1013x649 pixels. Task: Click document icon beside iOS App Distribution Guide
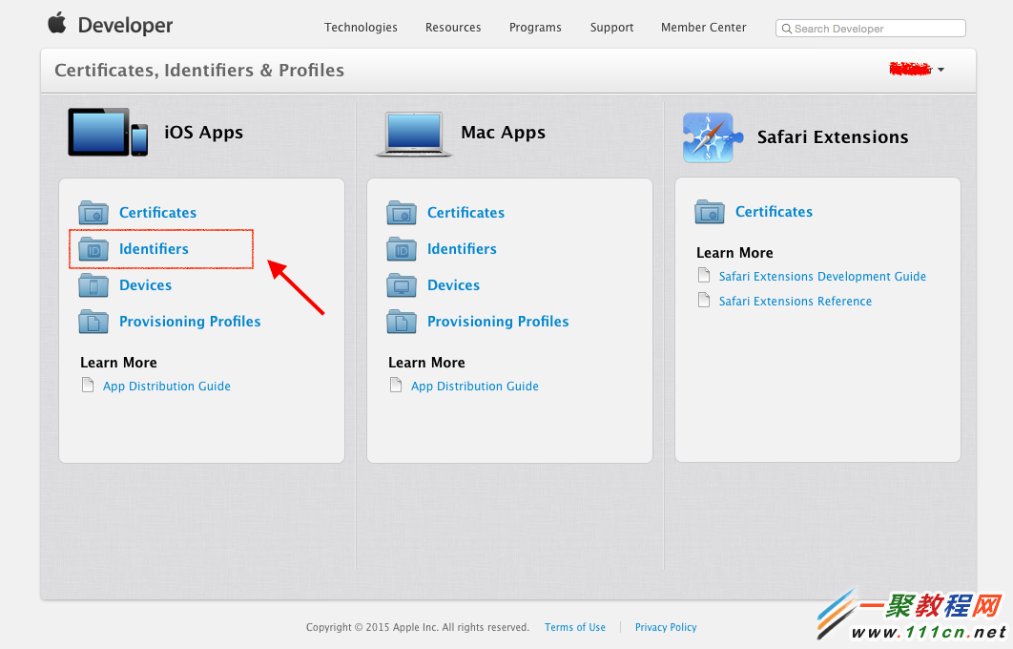(x=87, y=386)
